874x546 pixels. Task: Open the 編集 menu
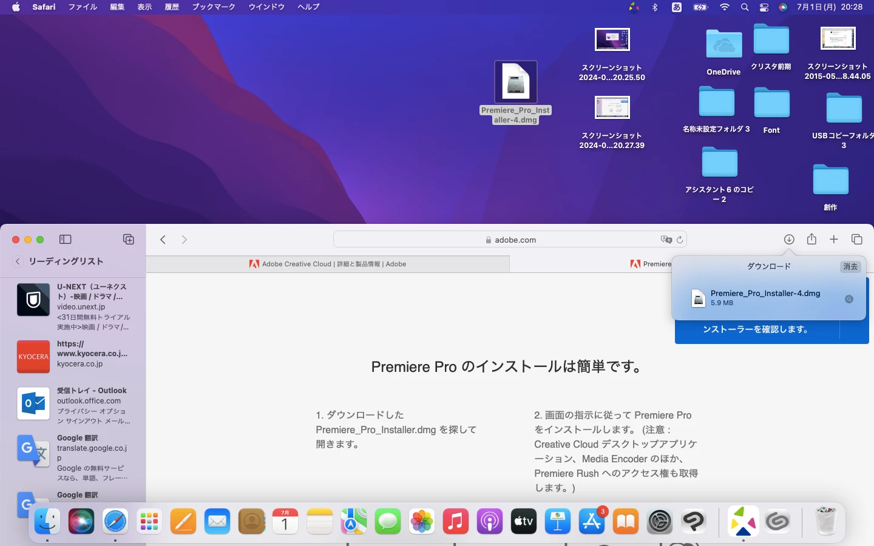(x=117, y=7)
